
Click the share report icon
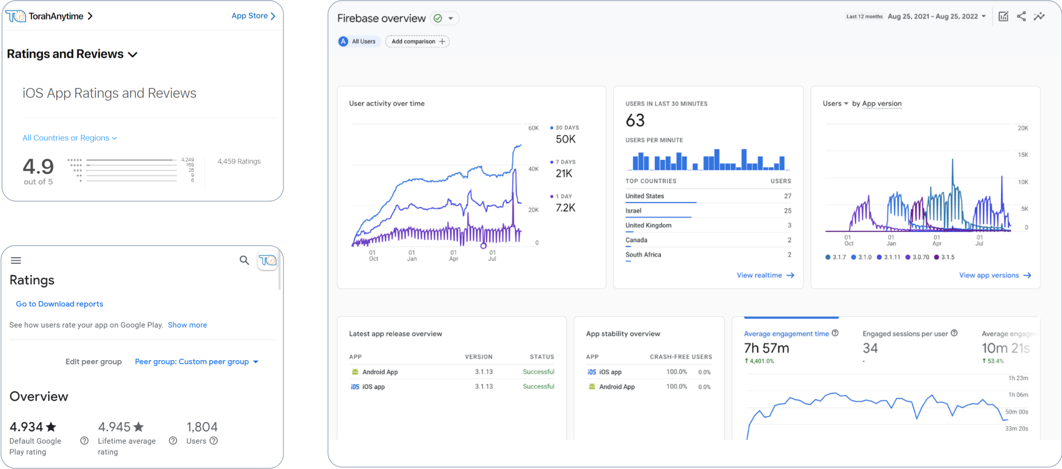[1021, 17]
